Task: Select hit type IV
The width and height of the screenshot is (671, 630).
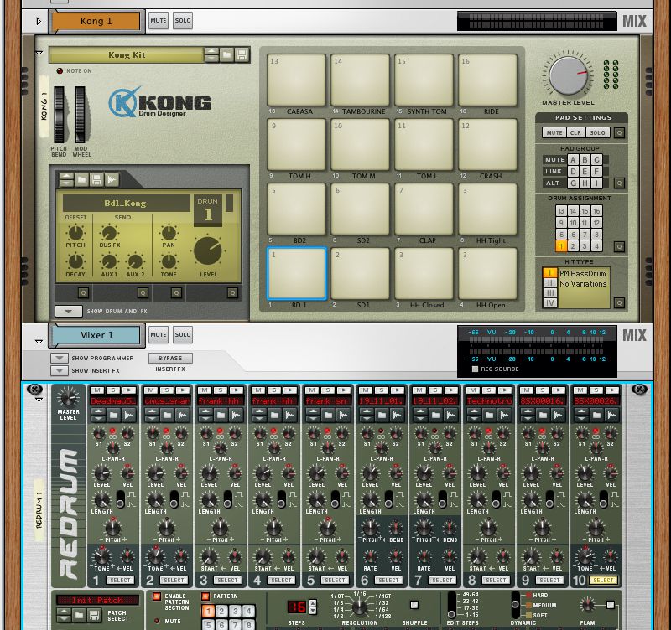Action: point(549,303)
